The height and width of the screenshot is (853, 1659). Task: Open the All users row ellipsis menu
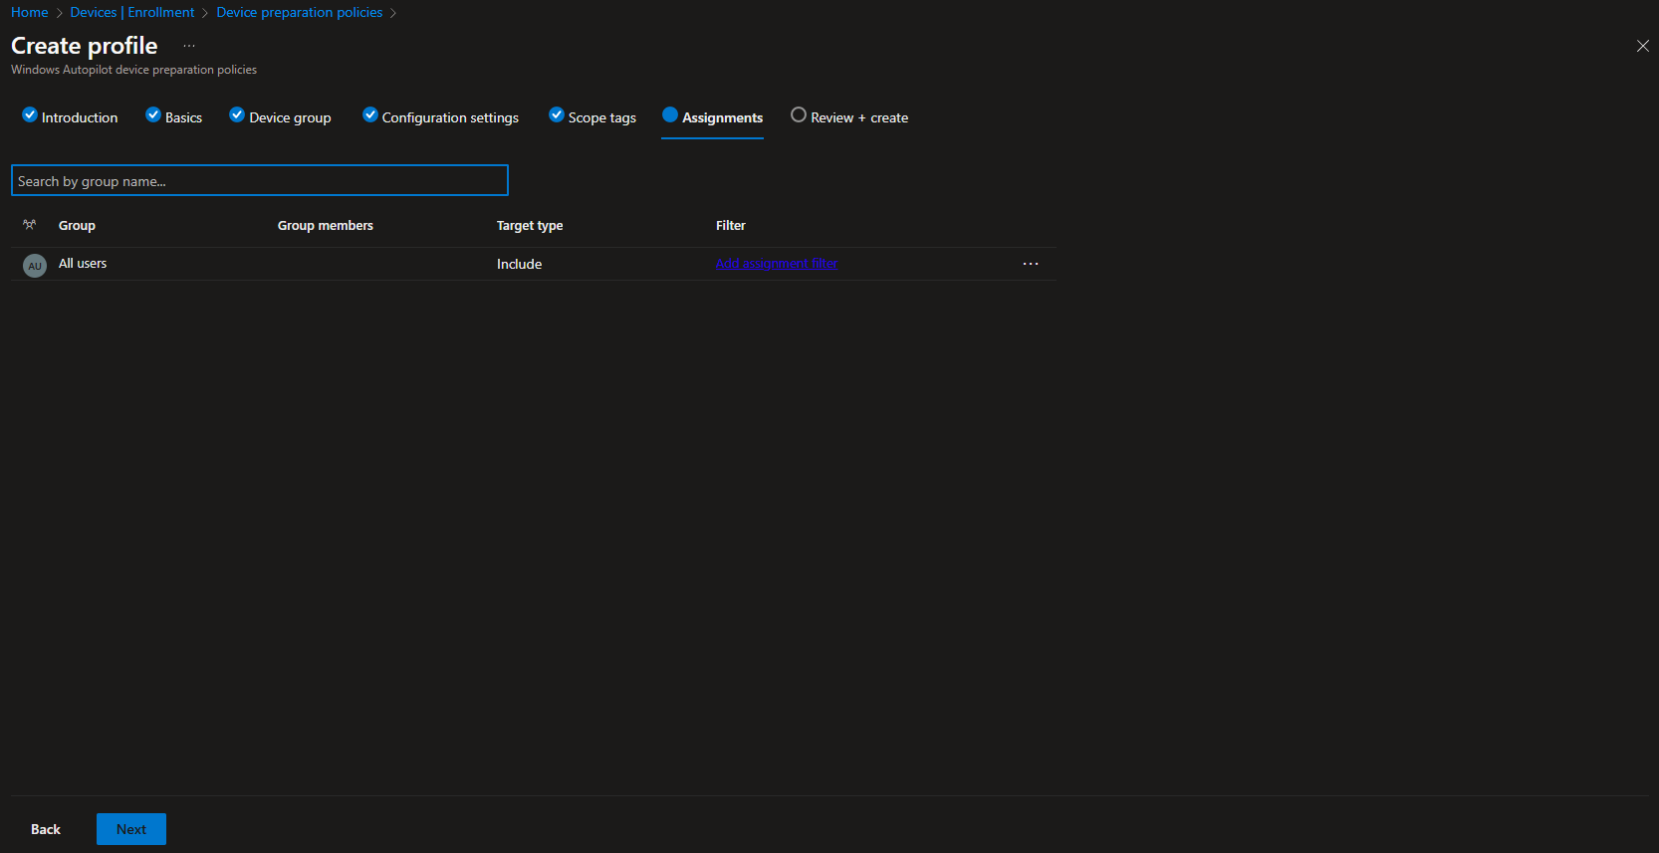(1031, 264)
